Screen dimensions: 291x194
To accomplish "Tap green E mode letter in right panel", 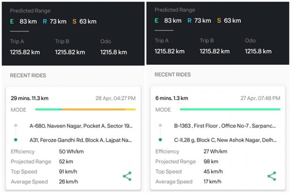I will 157,21.
